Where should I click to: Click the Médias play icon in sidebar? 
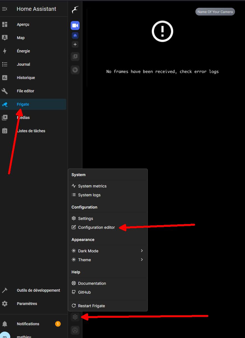(5, 118)
